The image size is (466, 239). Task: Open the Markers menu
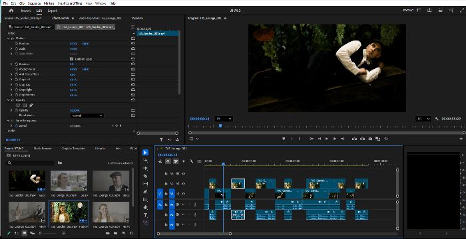coord(49,3)
